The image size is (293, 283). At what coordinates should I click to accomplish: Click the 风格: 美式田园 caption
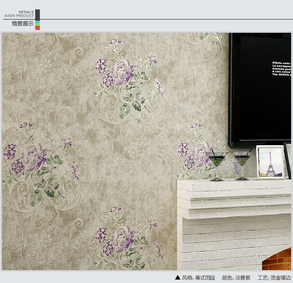(x=198, y=278)
